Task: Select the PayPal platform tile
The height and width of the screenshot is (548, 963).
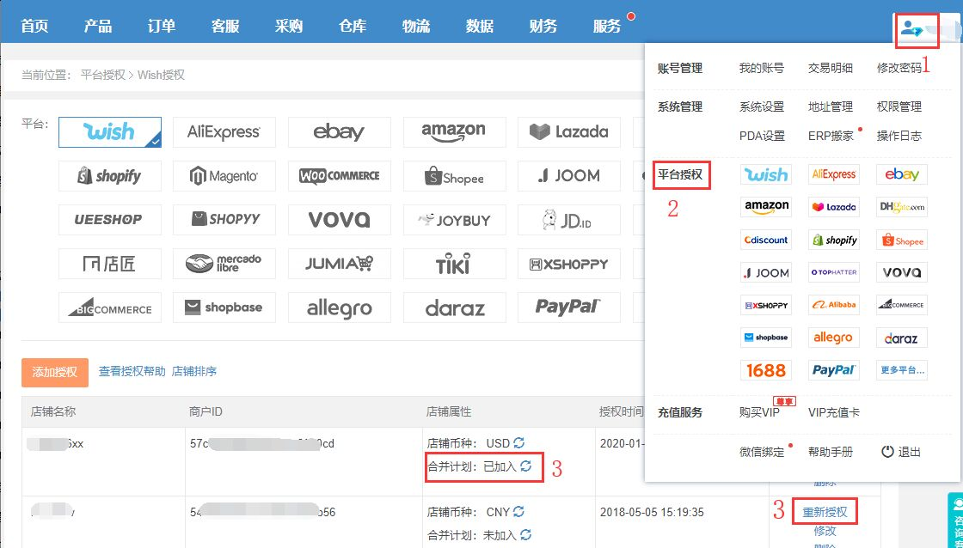Action: tap(568, 307)
